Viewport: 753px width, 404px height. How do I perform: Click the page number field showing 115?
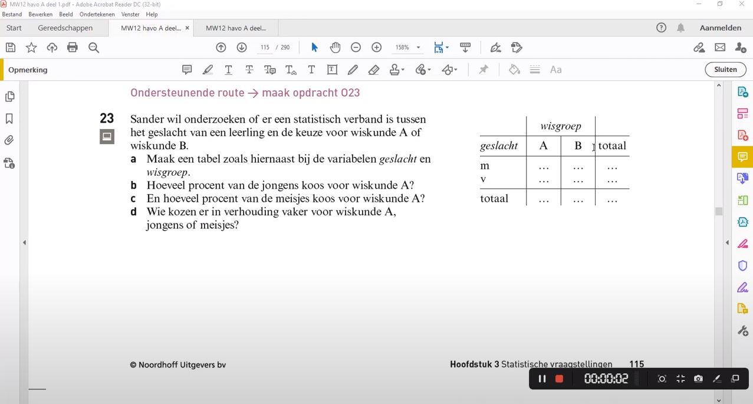coord(265,48)
